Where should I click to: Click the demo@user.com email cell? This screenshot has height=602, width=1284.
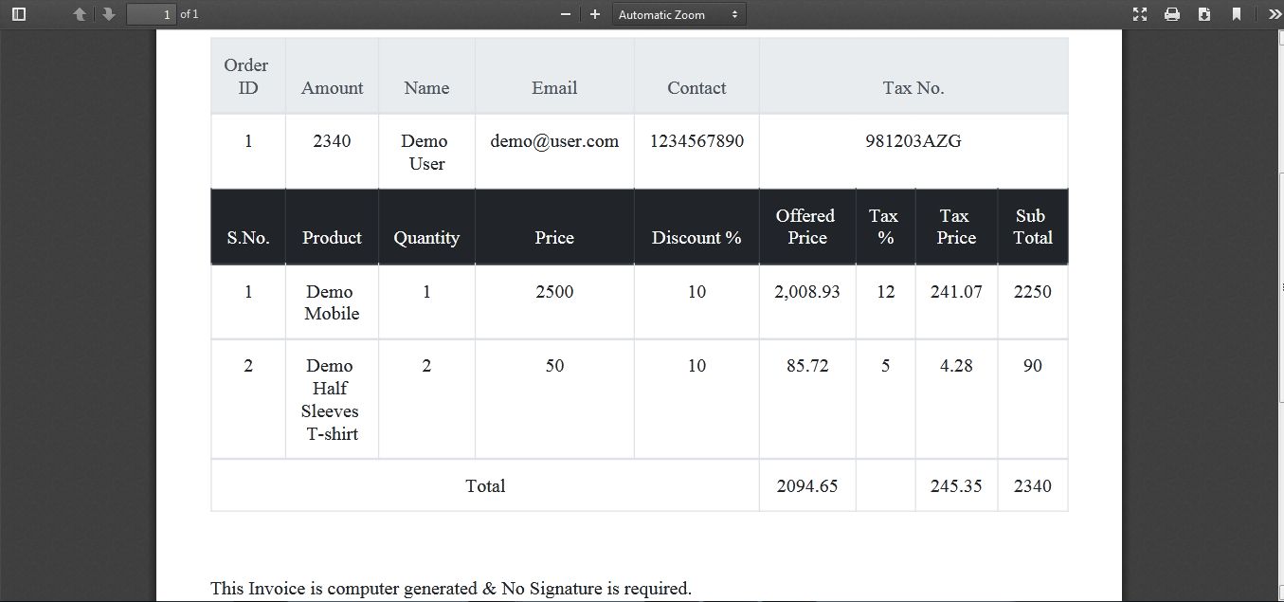[554, 141]
